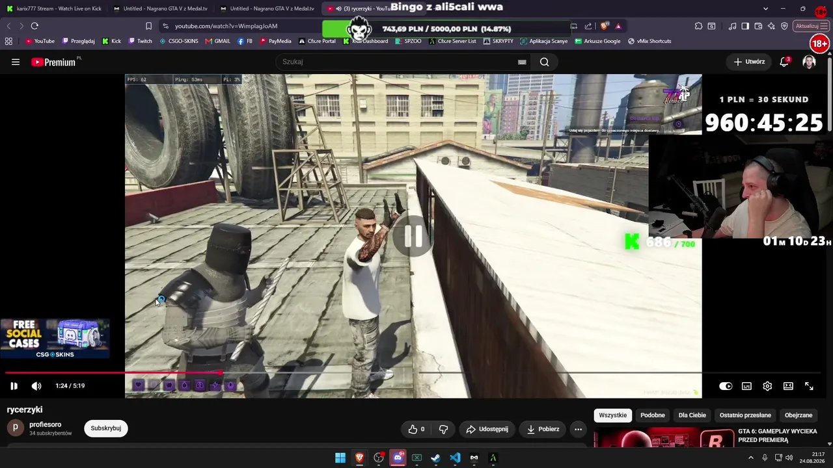Open the vMix Shortcuts bookmark

(649, 41)
